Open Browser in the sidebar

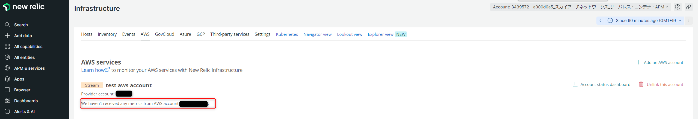pyautogui.click(x=22, y=90)
